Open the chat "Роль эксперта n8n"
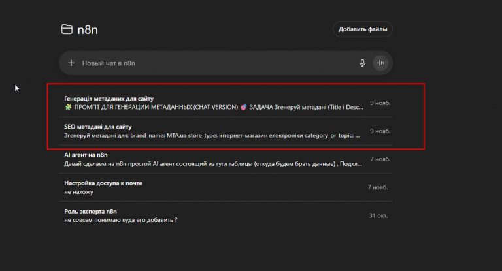The image size is (502, 271). [90, 212]
